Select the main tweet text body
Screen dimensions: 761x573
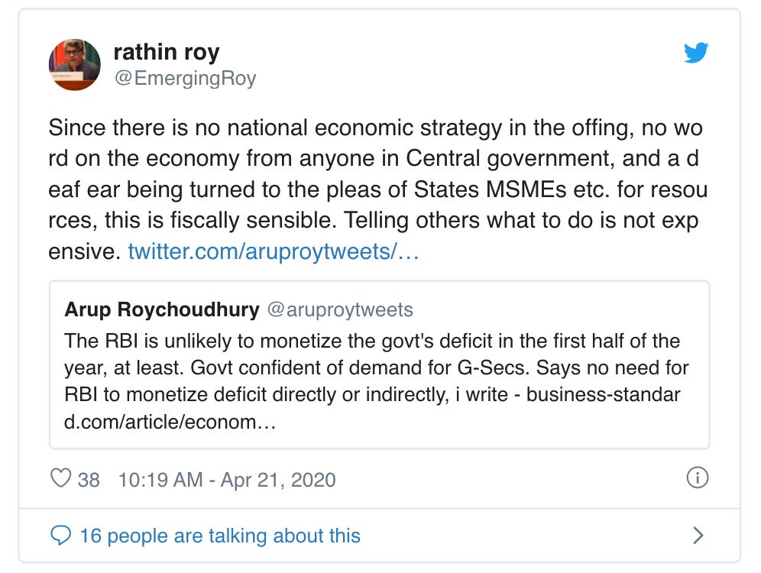377,189
